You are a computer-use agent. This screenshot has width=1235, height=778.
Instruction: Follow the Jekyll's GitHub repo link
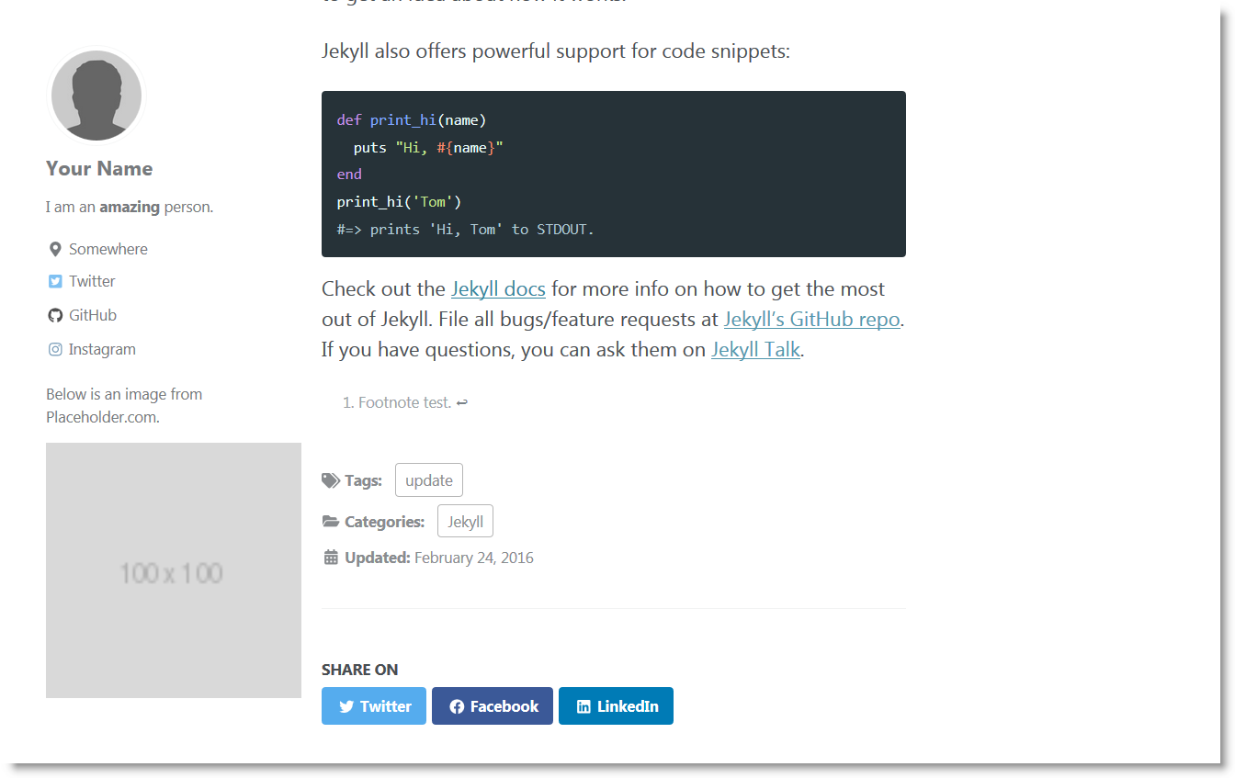click(x=811, y=319)
